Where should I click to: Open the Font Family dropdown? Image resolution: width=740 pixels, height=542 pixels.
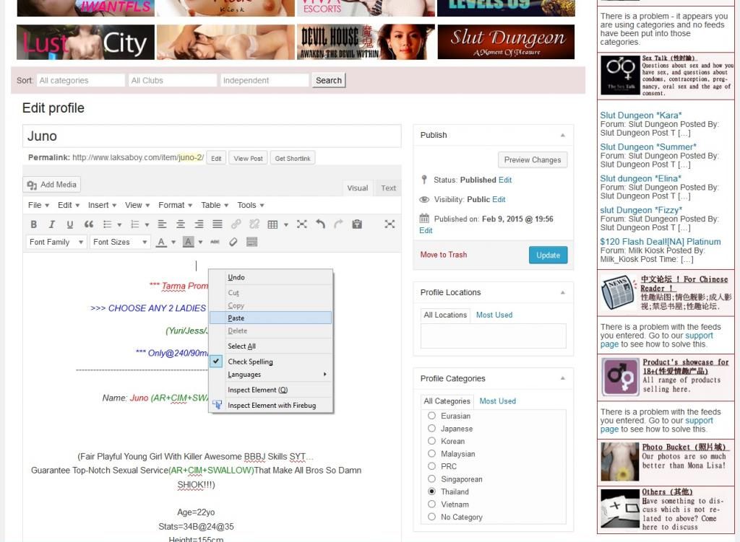pyautogui.click(x=56, y=242)
